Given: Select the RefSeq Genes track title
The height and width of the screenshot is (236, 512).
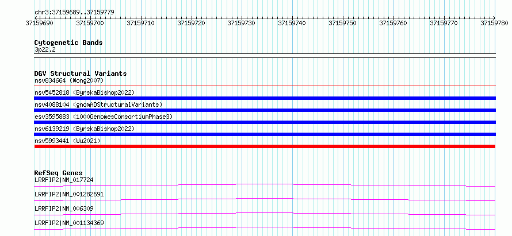Looking at the screenshot, I should point(59,173).
